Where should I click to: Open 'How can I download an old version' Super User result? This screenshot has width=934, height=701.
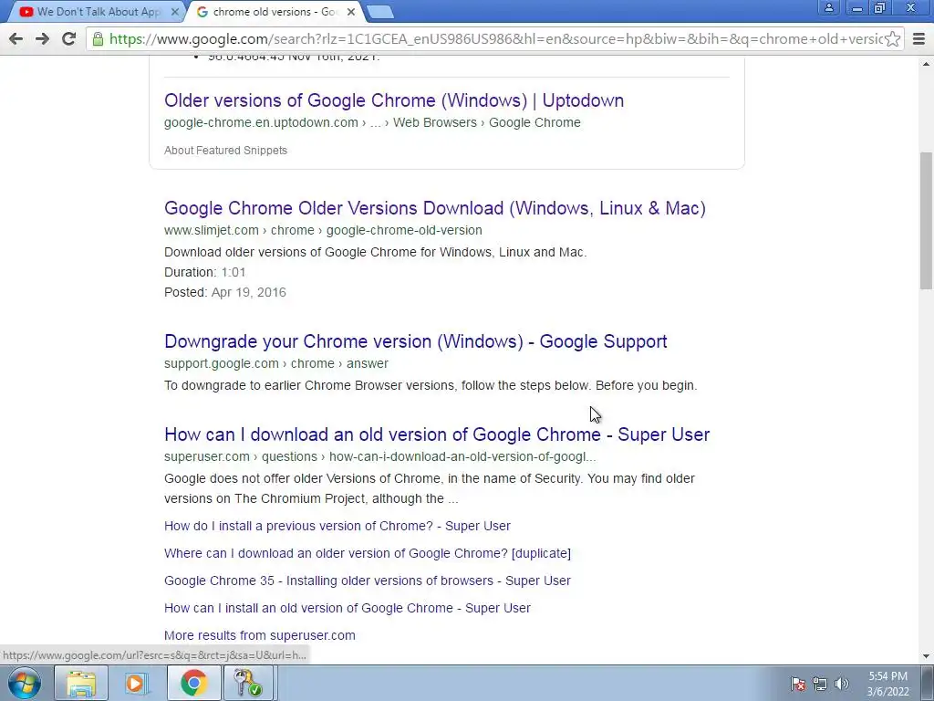(x=437, y=434)
